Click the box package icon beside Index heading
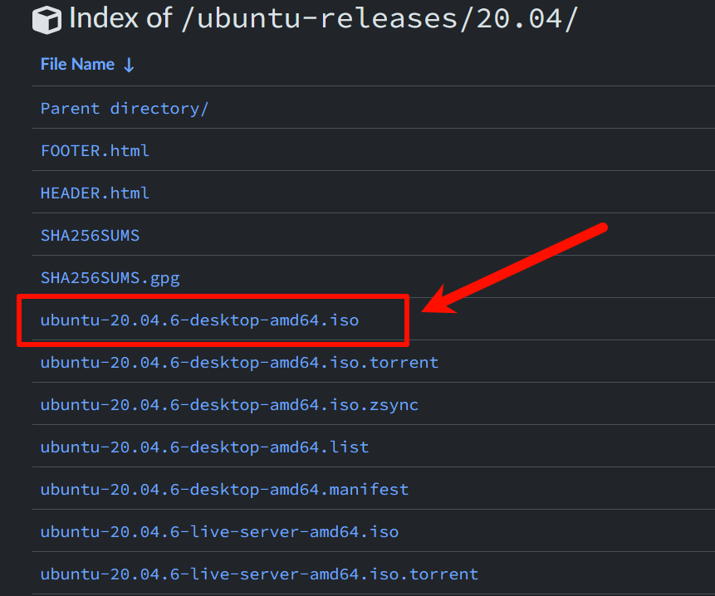The height and width of the screenshot is (596, 715). pyautogui.click(x=47, y=21)
